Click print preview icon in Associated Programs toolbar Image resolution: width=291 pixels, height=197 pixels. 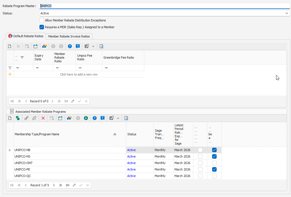point(126,118)
